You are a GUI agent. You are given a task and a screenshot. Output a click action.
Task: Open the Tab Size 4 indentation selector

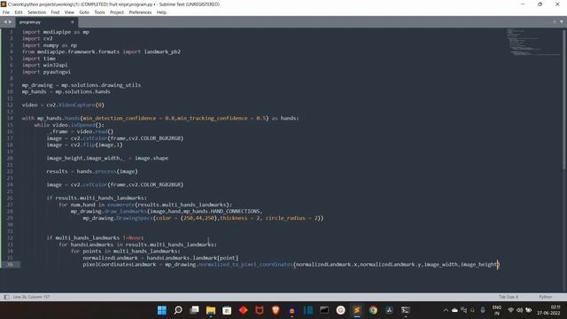(x=509, y=297)
